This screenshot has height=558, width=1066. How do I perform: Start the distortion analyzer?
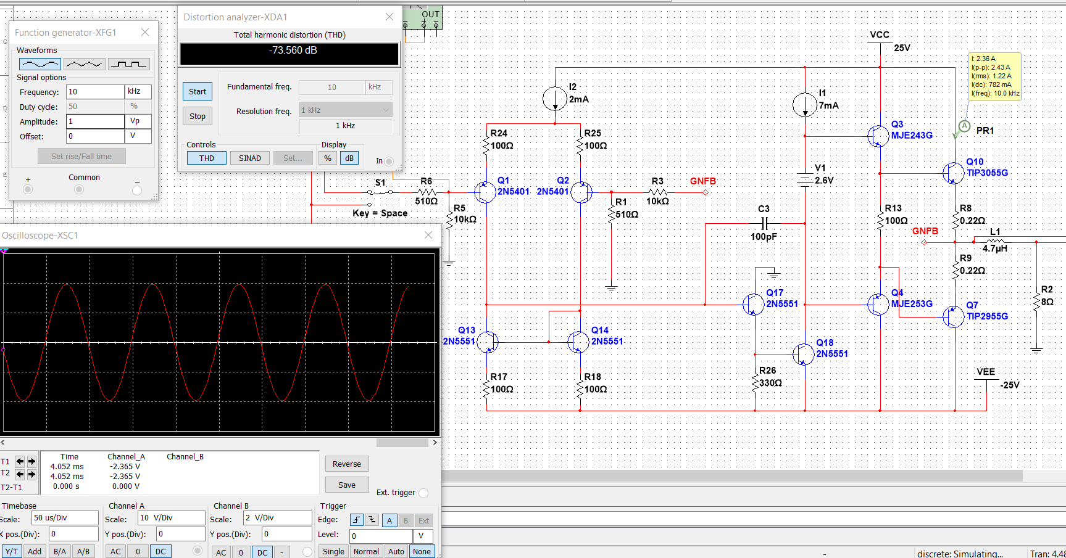[198, 91]
